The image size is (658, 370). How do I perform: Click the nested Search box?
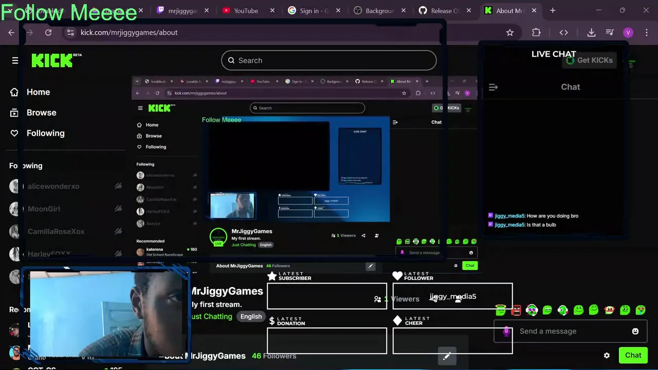pyautogui.click(x=307, y=108)
